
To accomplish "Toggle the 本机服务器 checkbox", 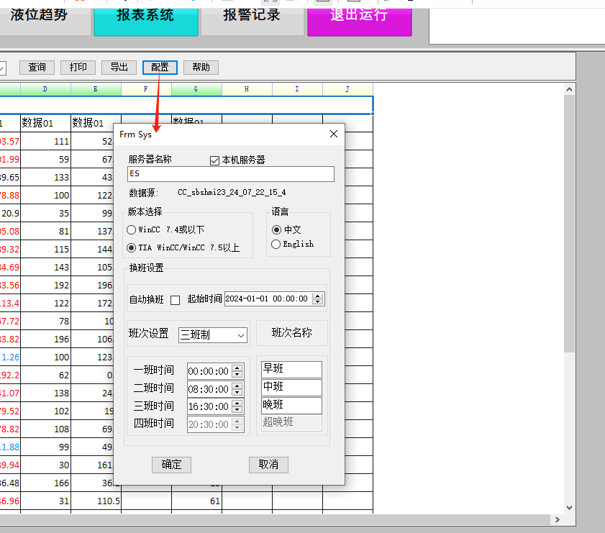I will click(x=214, y=160).
